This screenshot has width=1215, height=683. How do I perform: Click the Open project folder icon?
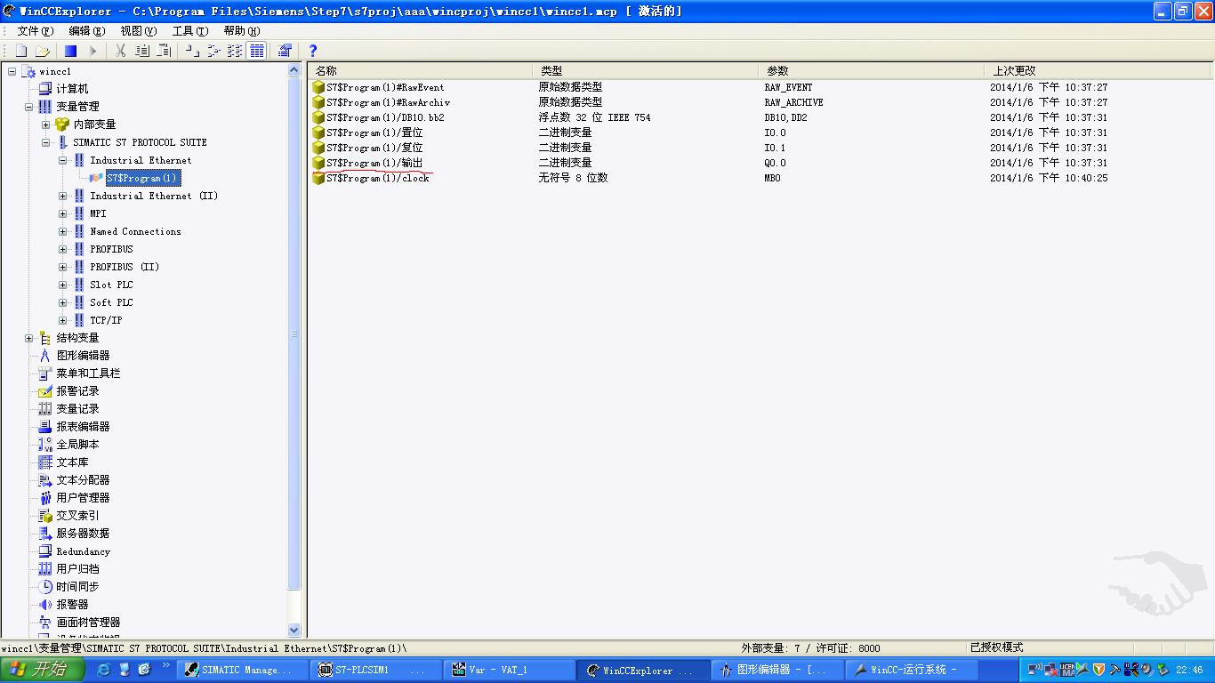click(42, 51)
